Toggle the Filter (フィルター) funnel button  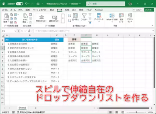point(84,17)
